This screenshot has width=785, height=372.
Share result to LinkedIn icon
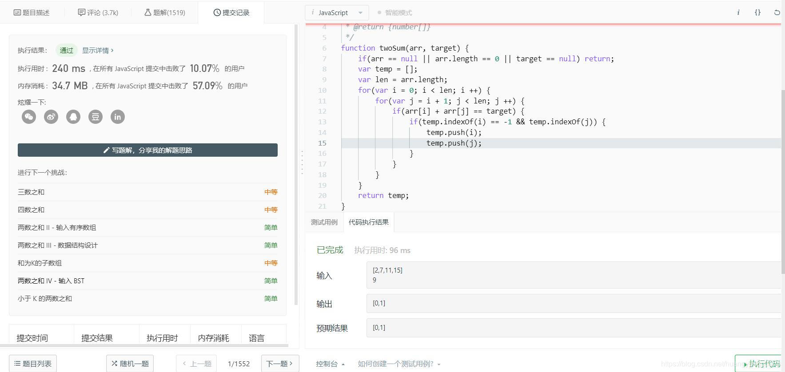(x=118, y=117)
